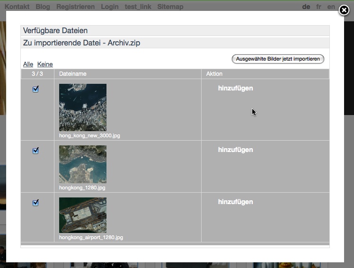
Task: Toggle checkbox for hongkong_1280.jpg
Action: click(35, 151)
